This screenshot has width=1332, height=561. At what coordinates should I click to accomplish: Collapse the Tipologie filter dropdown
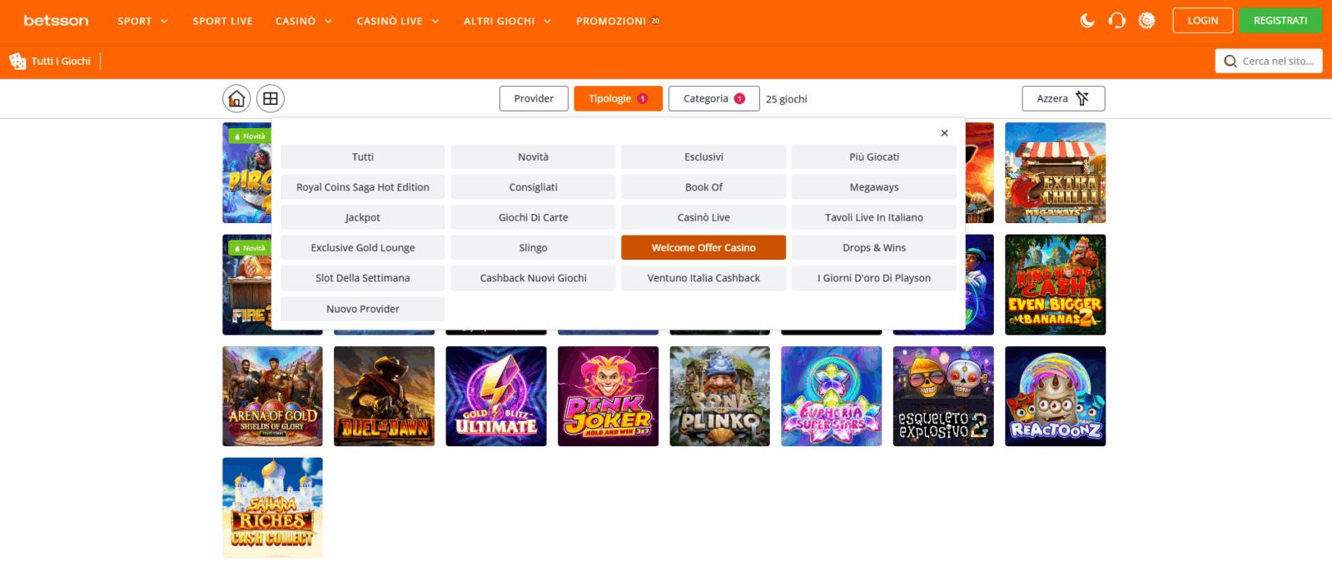pyautogui.click(x=618, y=98)
